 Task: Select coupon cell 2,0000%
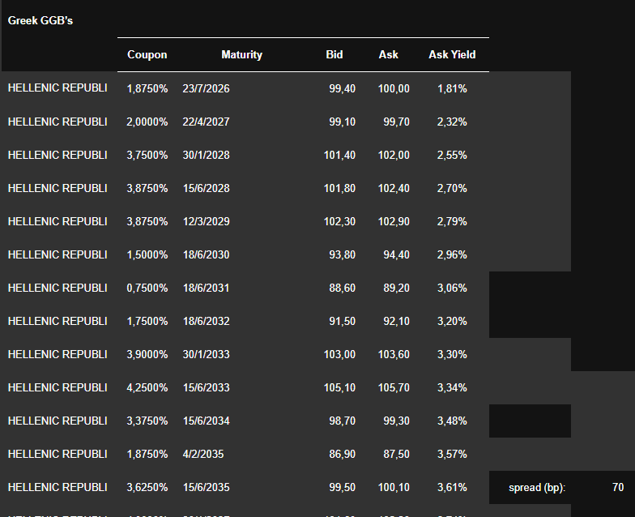[x=147, y=122]
